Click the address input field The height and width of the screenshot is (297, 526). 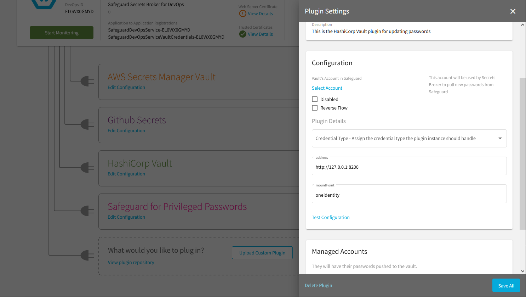click(409, 167)
